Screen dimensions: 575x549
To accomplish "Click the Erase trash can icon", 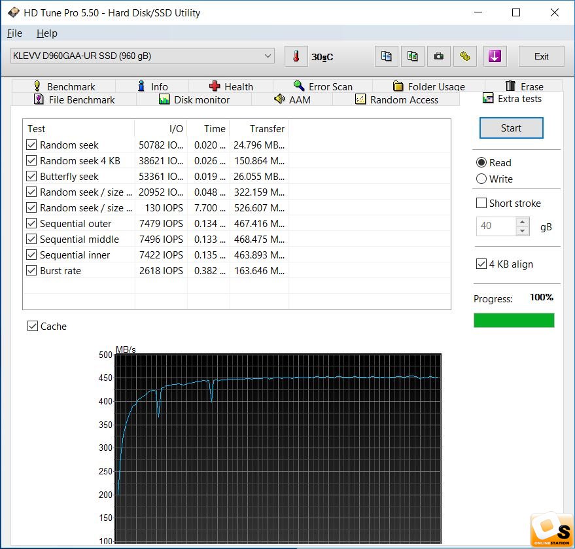I will [510, 86].
